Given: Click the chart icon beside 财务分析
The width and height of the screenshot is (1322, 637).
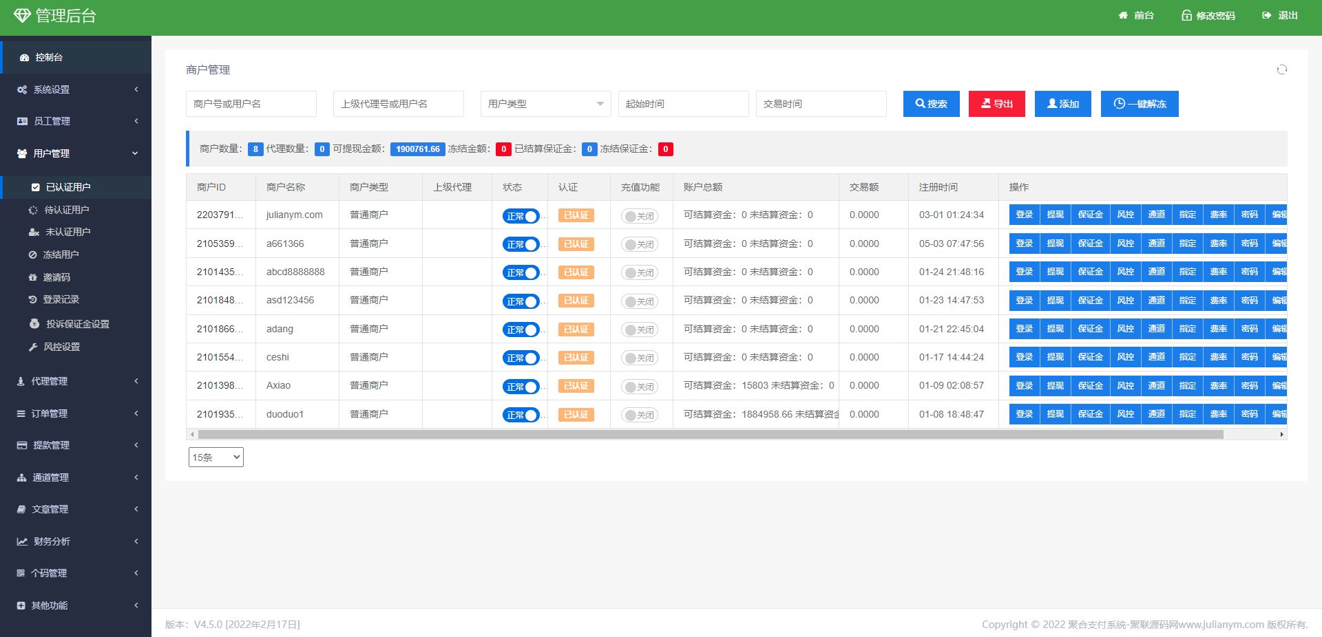Looking at the screenshot, I should [22, 541].
